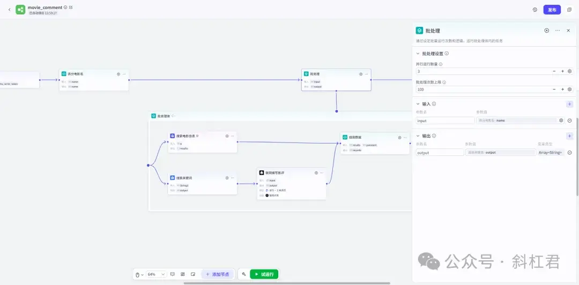Viewport: 579px width, 285px height.
Task: Open mouse interaction mode dropdown
Action: 139,274
